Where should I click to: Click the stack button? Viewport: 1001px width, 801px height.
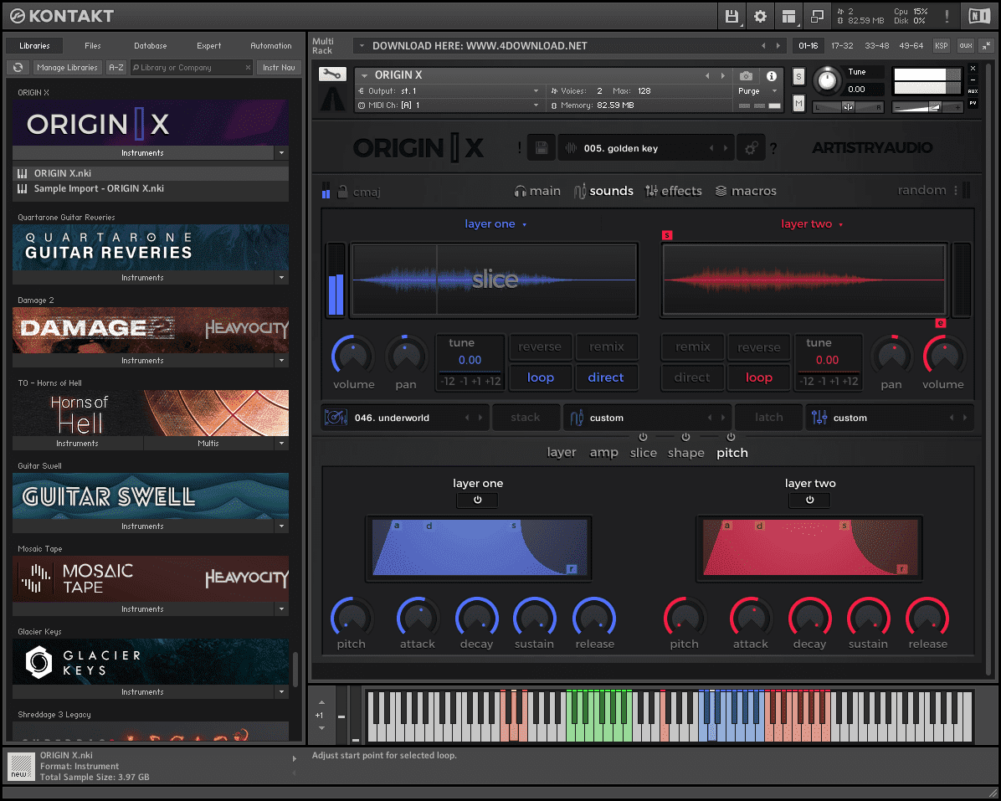point(526,418)
